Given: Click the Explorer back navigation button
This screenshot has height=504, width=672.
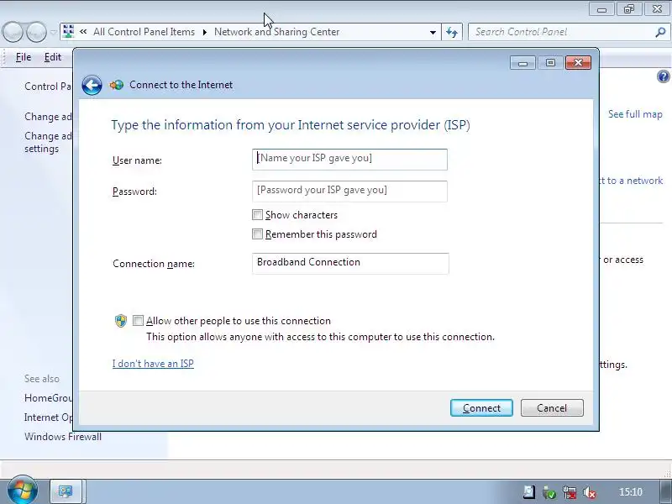Looking at the screenshot, I should pyautogui.click(x=13, y=32).
